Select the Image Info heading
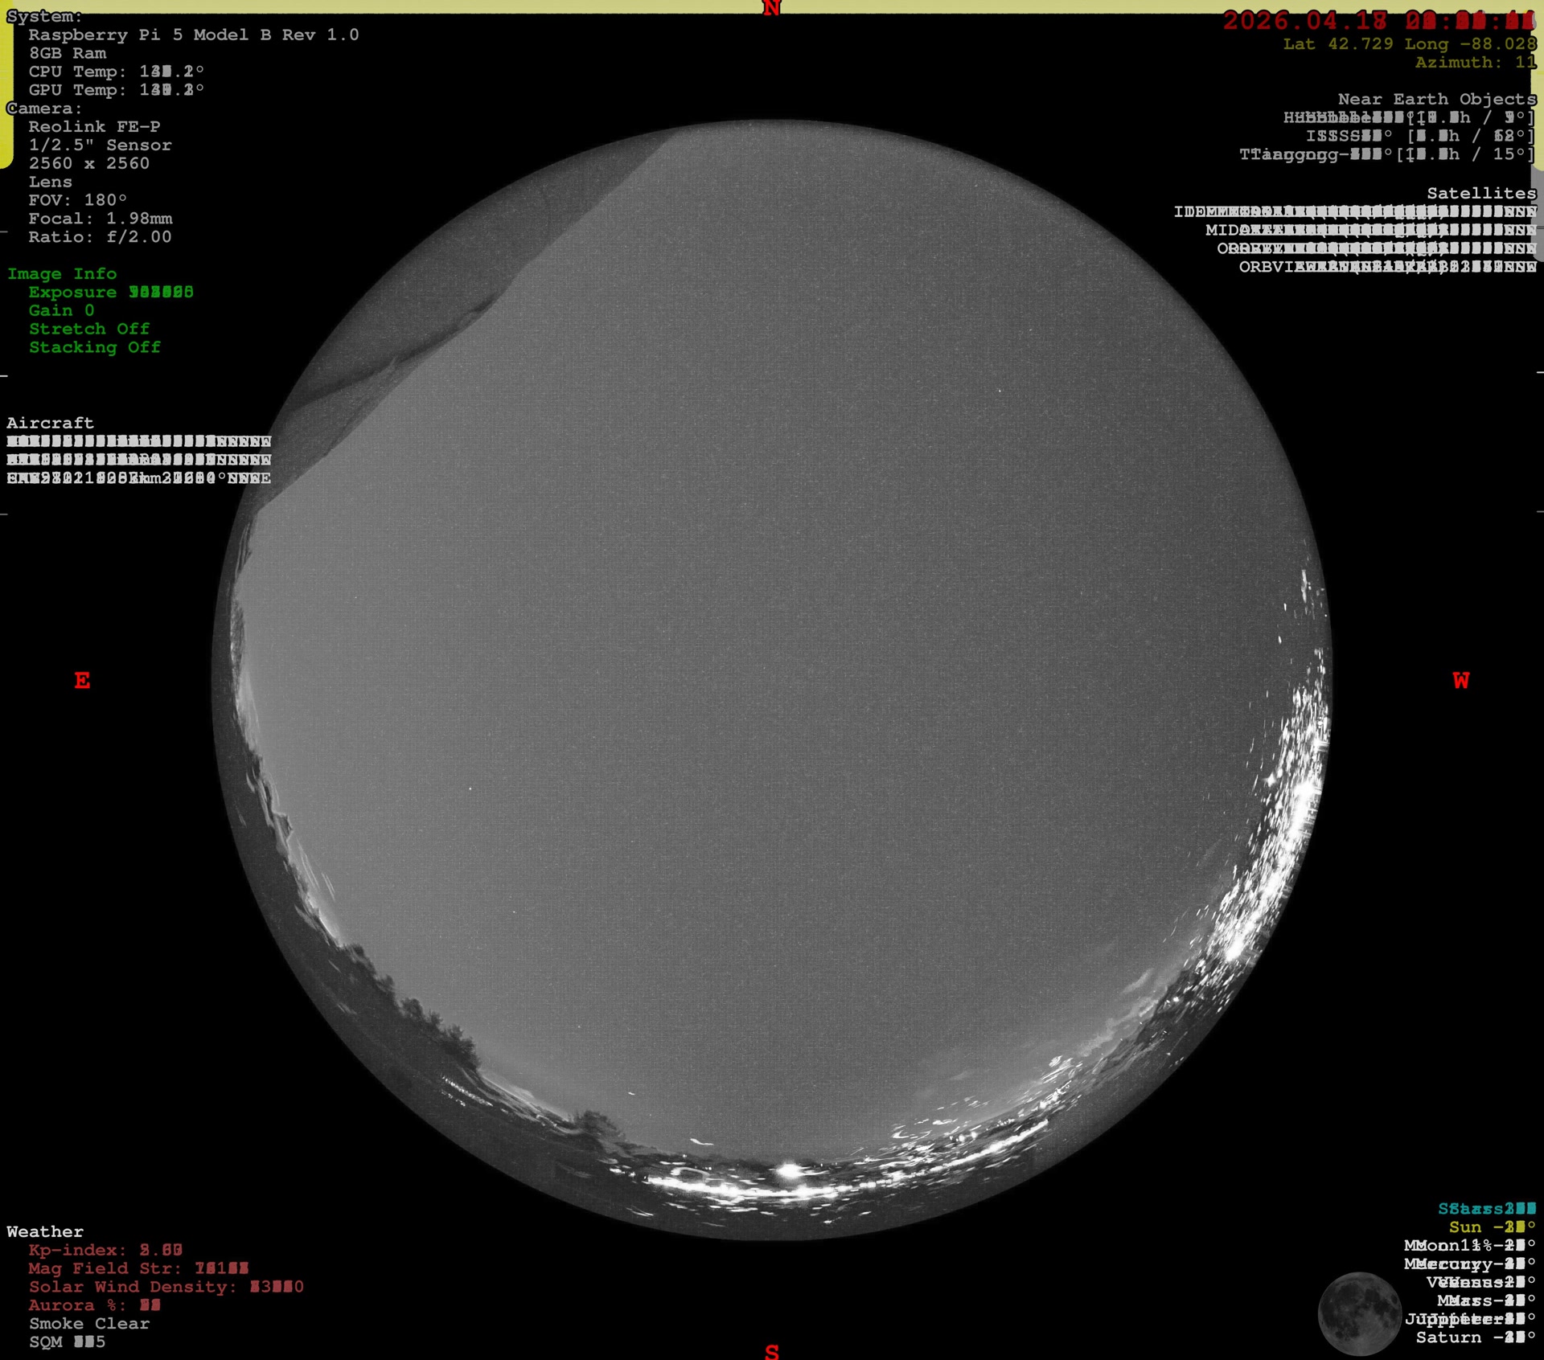This screenshot has height=1360, width=1544. 62,274
